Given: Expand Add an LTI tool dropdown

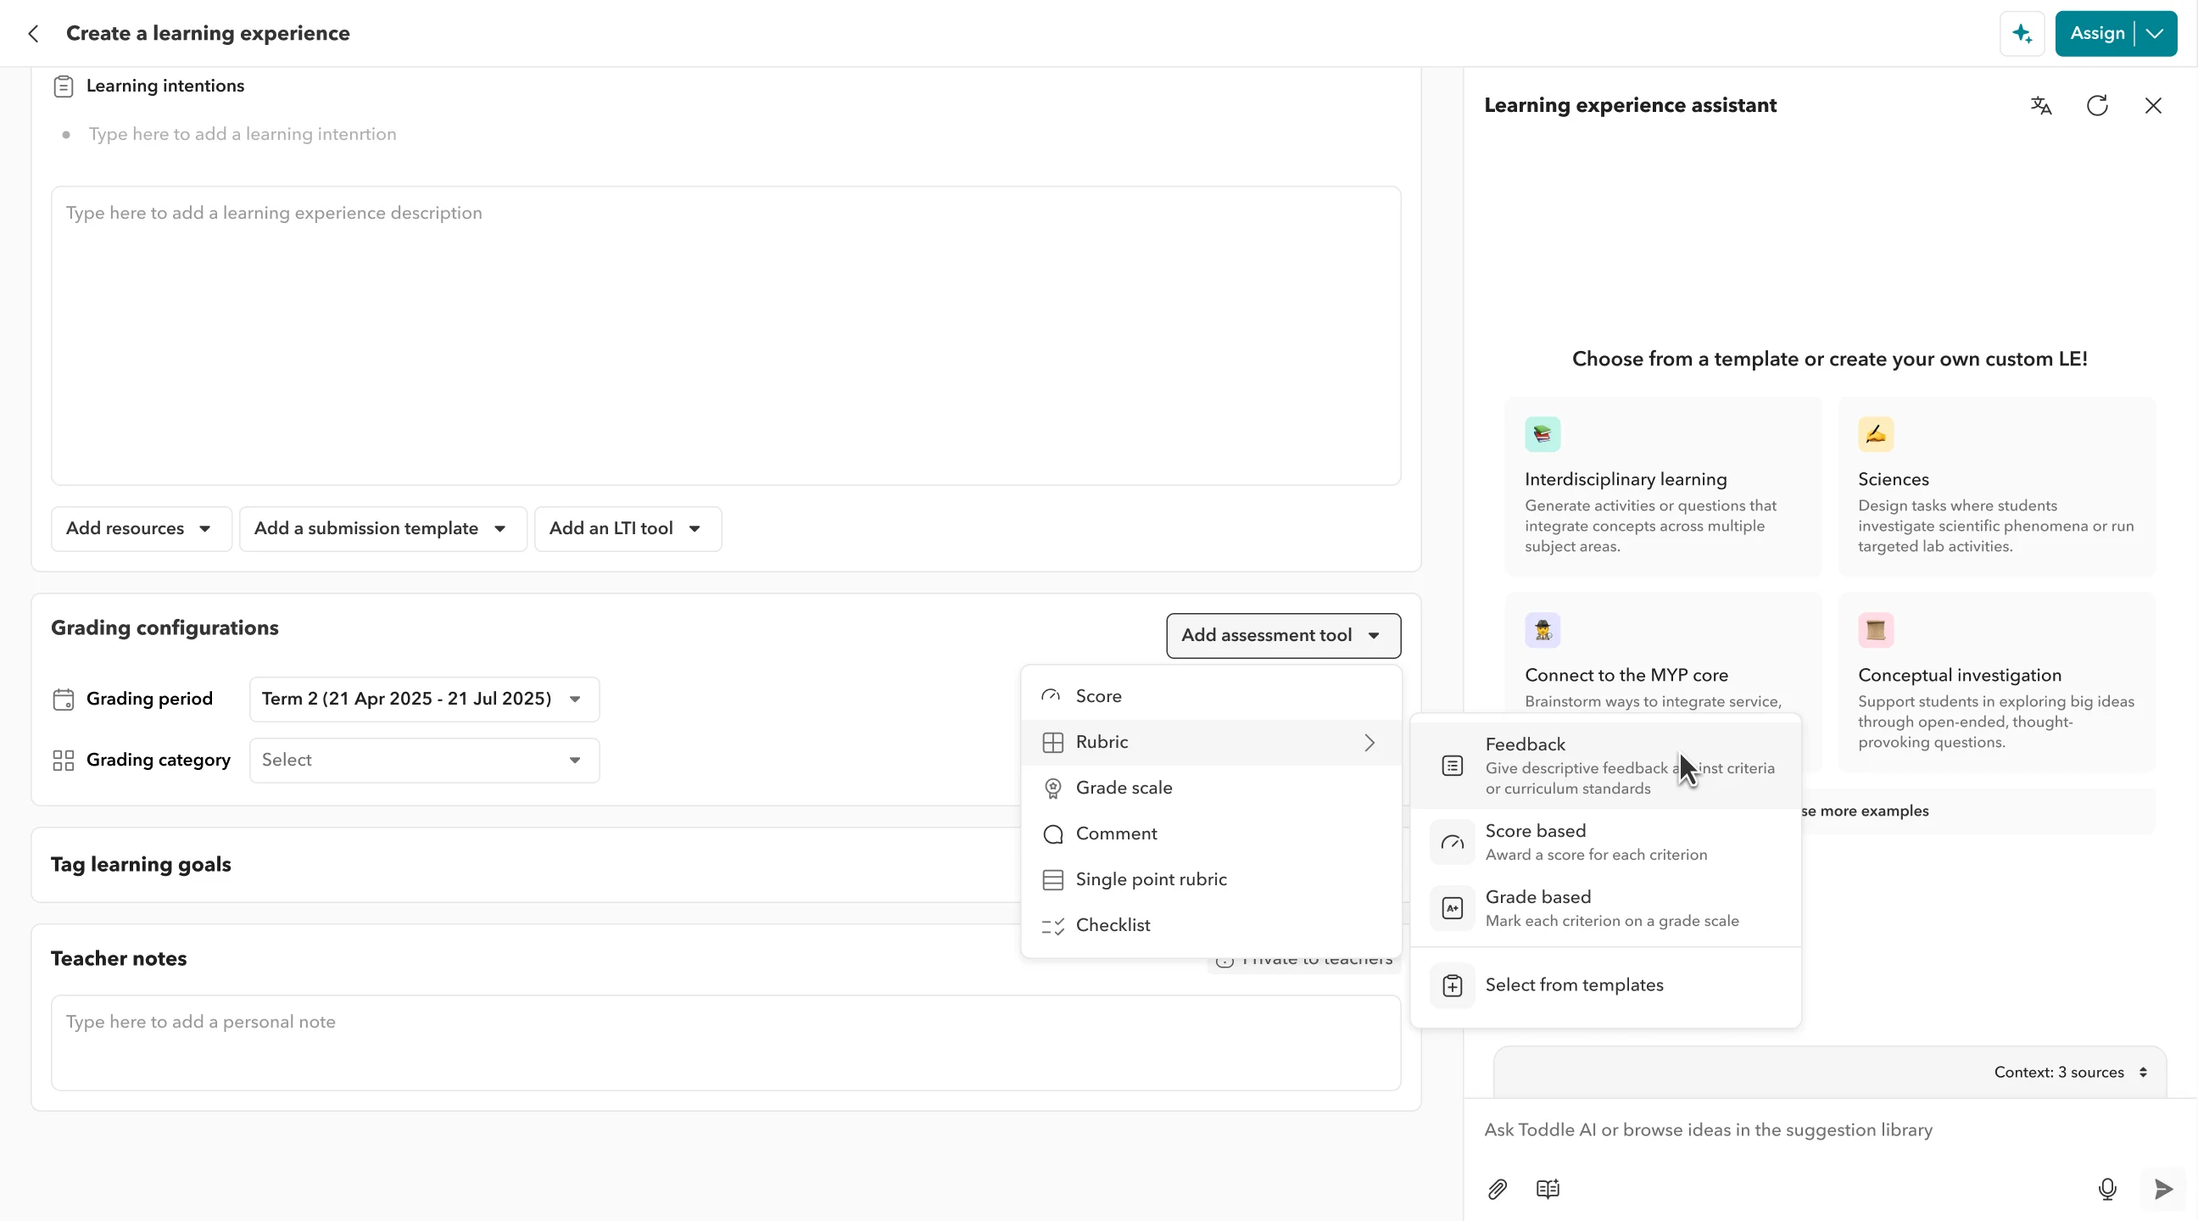Looking at the screenshot, I should point(628,529).
